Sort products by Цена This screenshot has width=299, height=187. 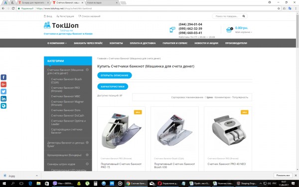point(210,97)
